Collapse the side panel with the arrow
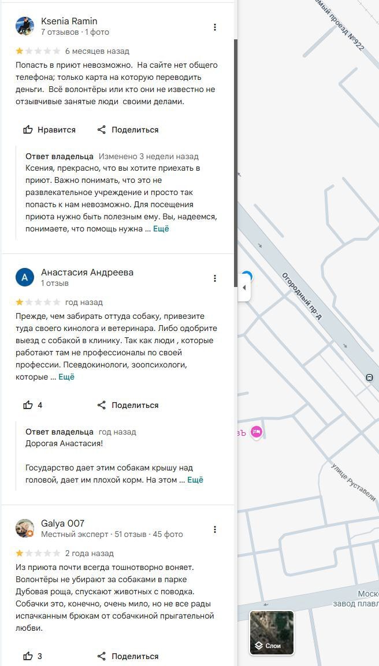 (x=244, y=288)
